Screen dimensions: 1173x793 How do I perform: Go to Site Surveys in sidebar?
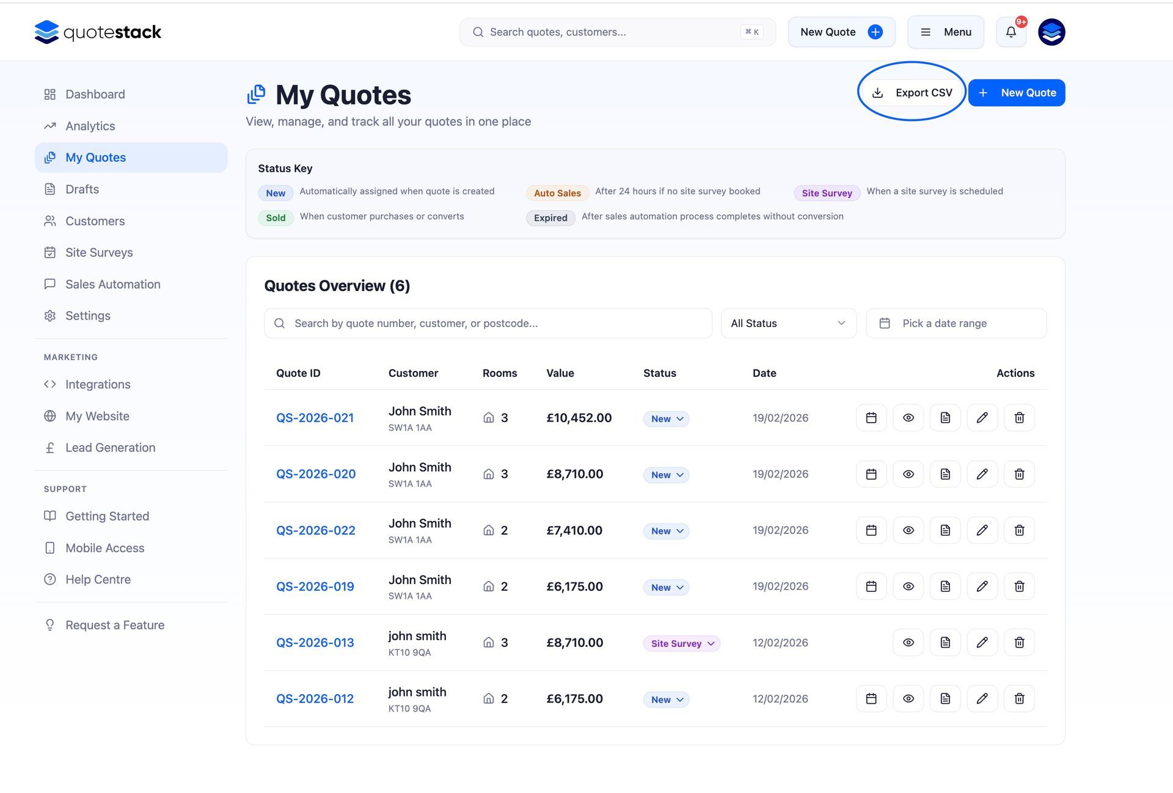pyautogui.click(x=99, y=252)
